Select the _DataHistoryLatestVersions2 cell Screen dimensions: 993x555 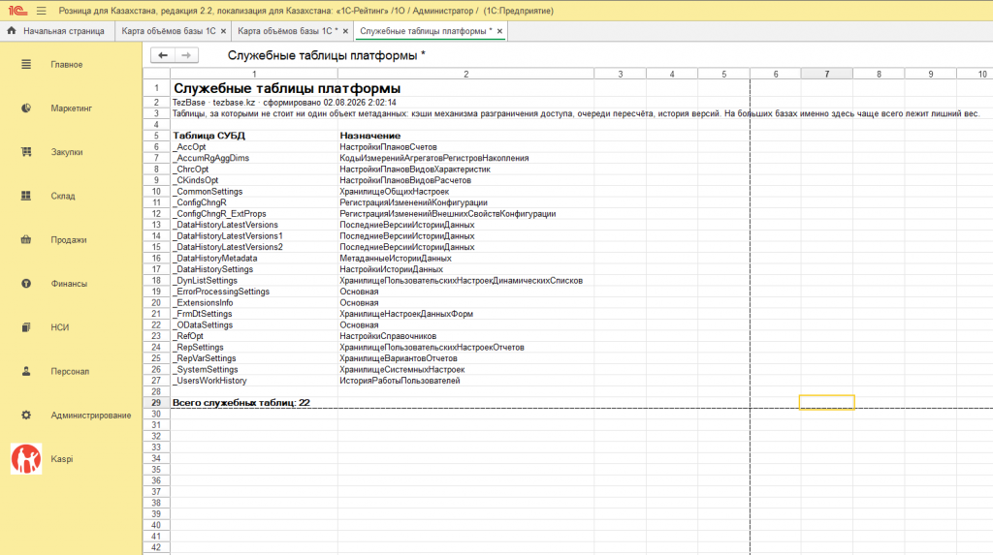click(254, 247)
